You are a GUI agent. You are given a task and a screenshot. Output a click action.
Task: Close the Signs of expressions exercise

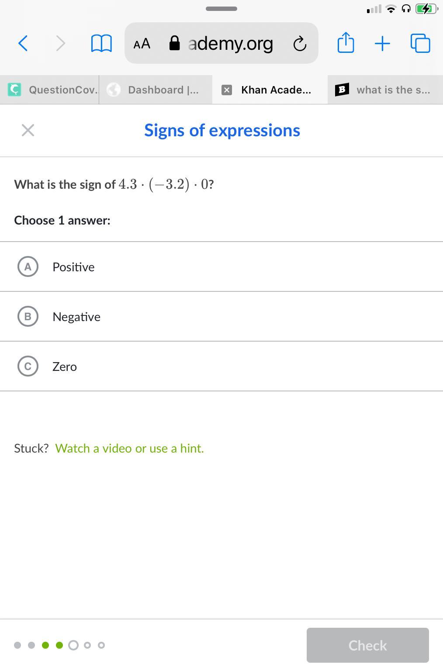[x=28, y=130]
